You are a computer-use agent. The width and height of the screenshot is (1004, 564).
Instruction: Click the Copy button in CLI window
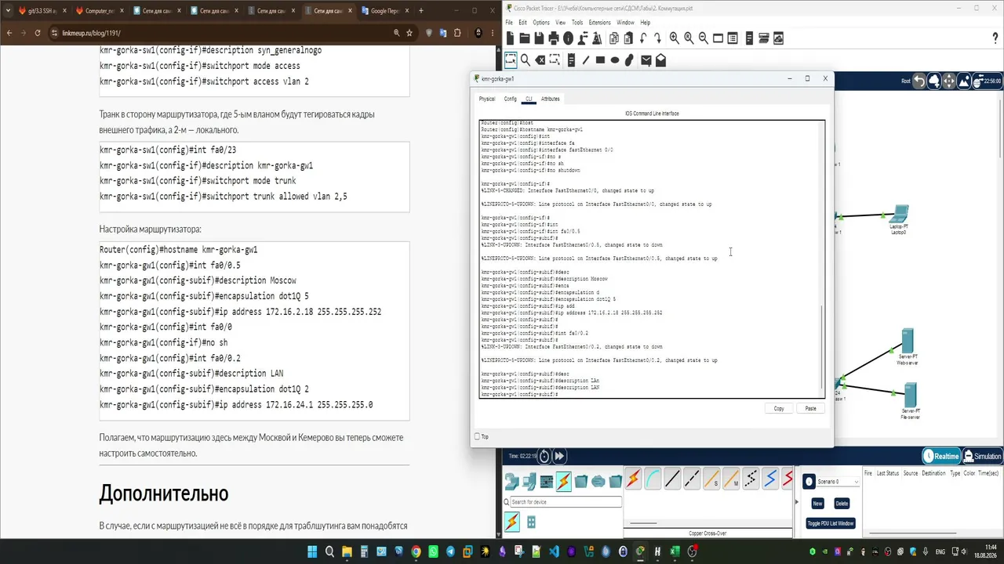pyautogui.click(x=779, y=408)
